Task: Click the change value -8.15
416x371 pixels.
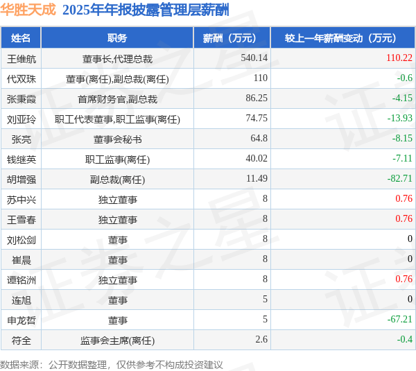Action: point(402,139)
